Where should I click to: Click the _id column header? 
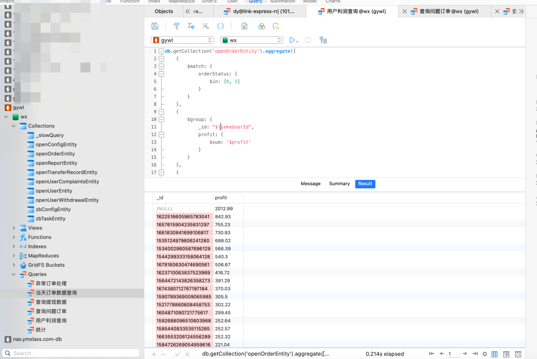[x=183, y=198]
